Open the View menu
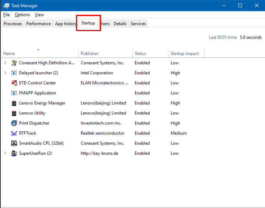 pyautogui.click(x=39, y=15)
